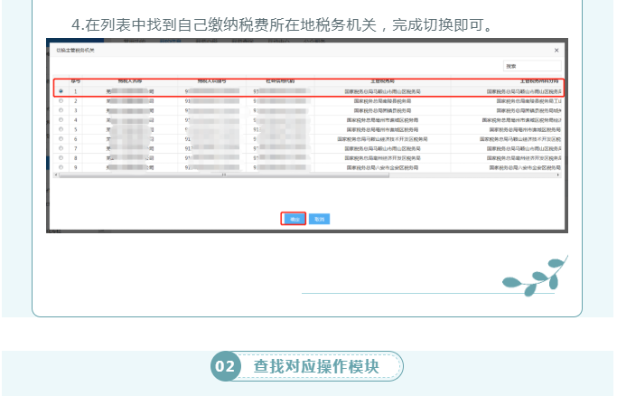Click the 02 查找对应操作模块 section heading

click(307, 366)
